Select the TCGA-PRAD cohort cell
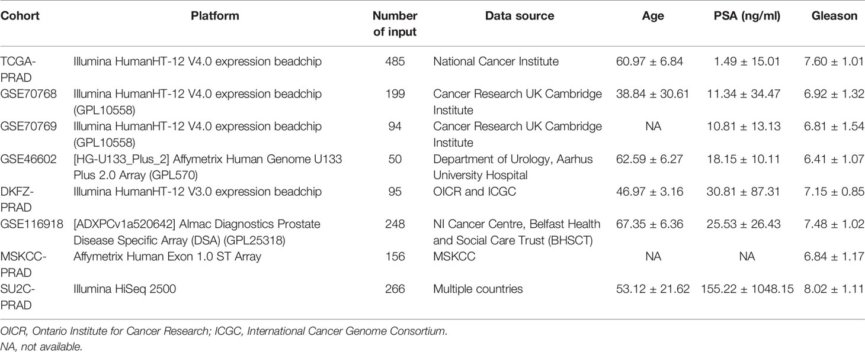Image resolution: width=865 pixels, height=352 pixels. coord(17,68)
